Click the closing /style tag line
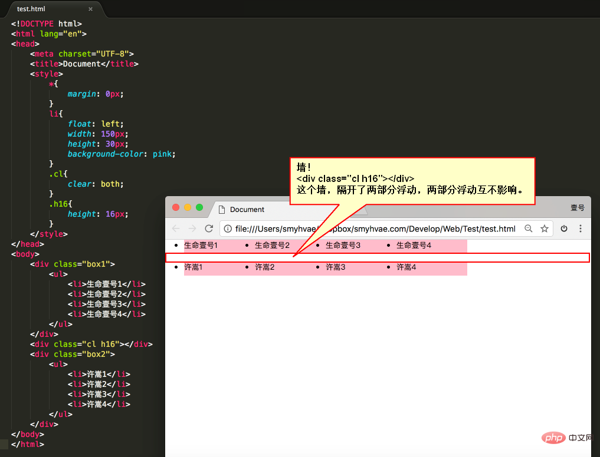The height and width of the screenshot is (457, 600). click(x=48, y=234)
